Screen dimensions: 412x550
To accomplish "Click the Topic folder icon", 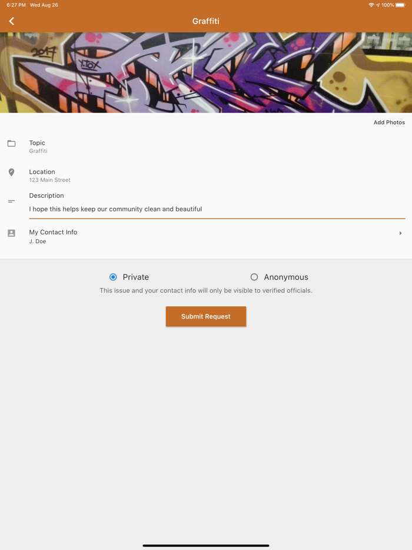I will point(12,143).
